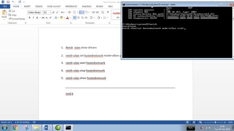
Task: Click the word count in status bar
Action: coord(22,122)
